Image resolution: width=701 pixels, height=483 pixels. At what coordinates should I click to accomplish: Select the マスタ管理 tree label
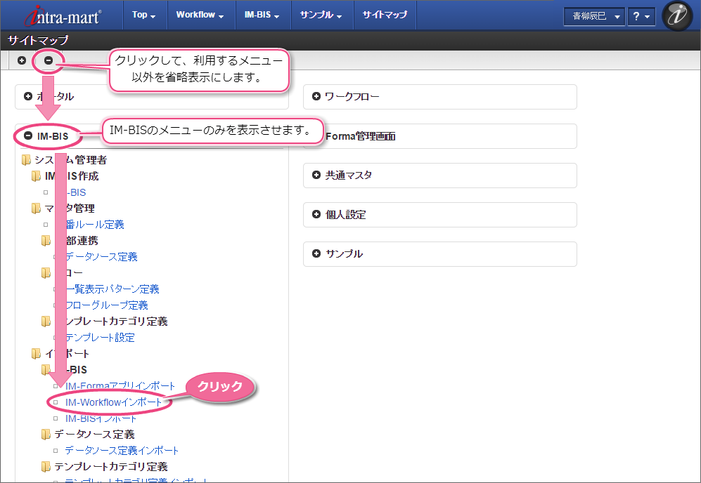[70, 208]
